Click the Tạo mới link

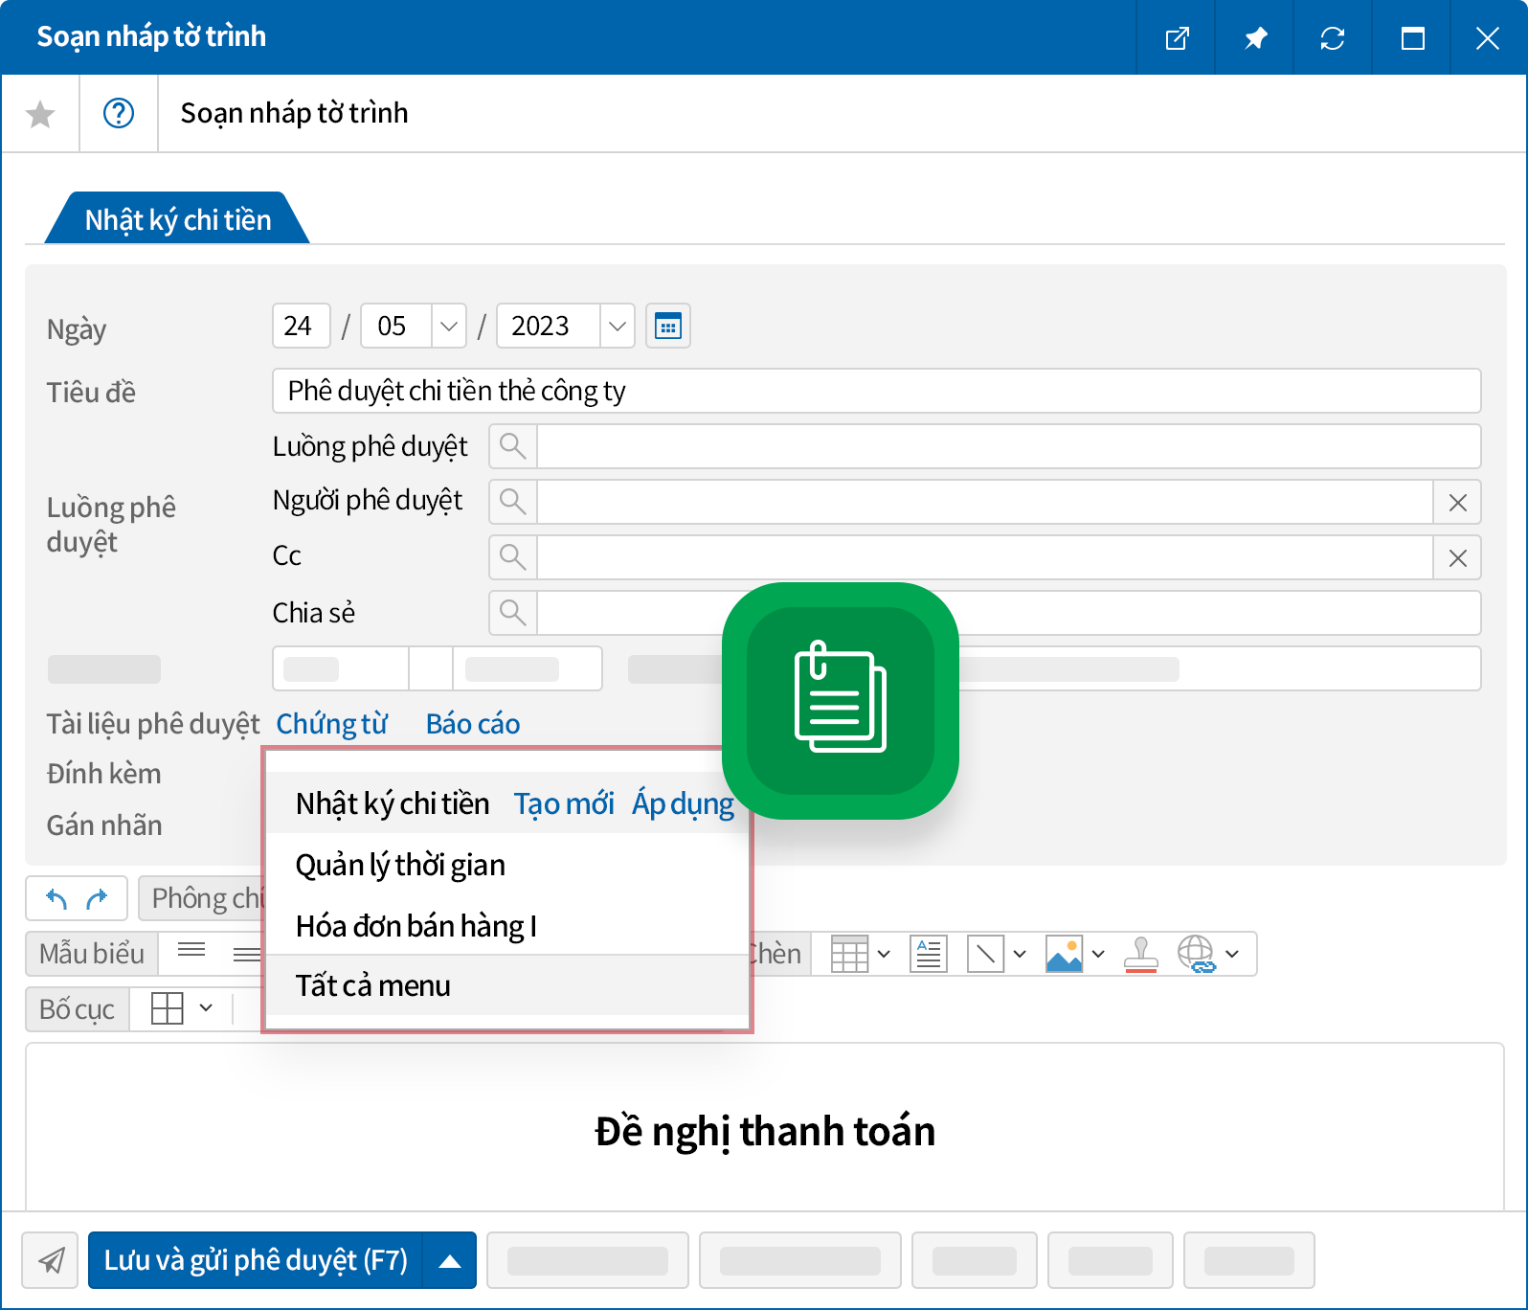[x=564, y=803]
